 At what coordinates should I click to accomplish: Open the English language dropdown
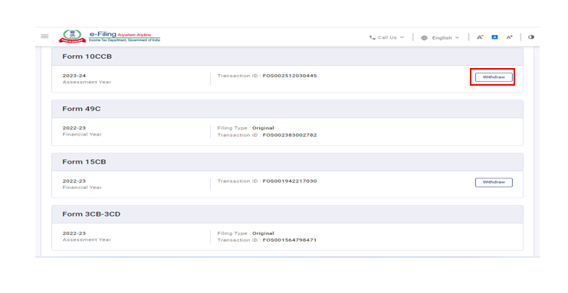point(445,37)
